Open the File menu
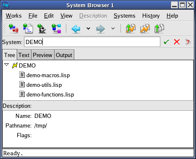Viewport: 196px width, 159px height. (33, 16)
